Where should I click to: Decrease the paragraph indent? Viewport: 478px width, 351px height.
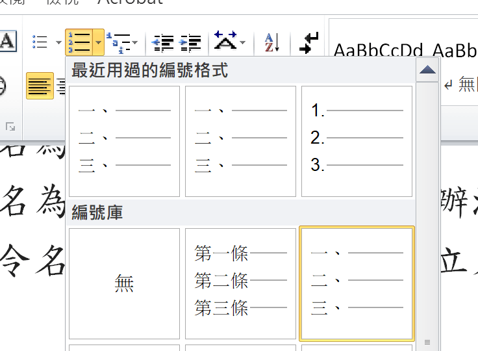point(162,43)
